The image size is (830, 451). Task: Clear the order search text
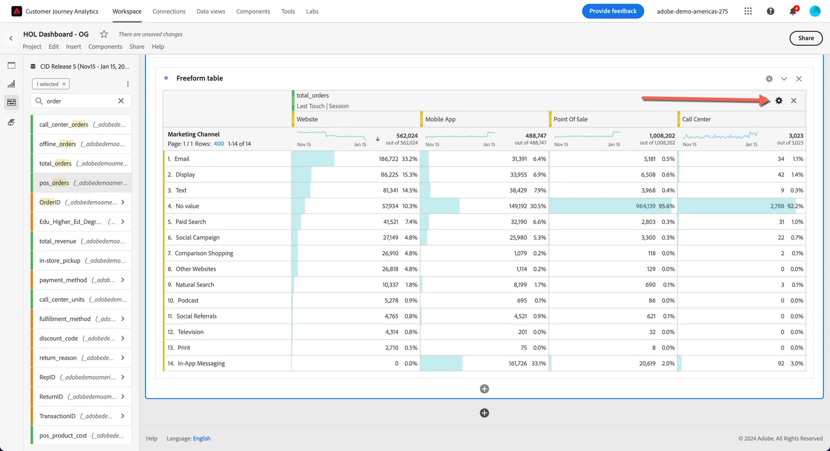[121, 101]
